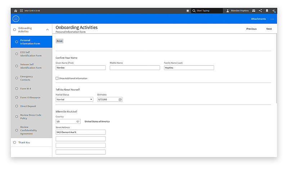Open Personal Information Form step
Image resolution: width=288 pixels, height=169 pixels.
(x=31, y=42)
